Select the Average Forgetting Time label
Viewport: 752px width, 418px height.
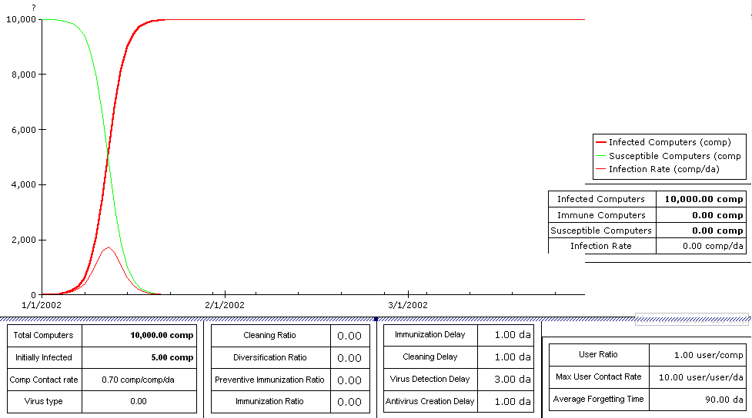tap(599, 399)
